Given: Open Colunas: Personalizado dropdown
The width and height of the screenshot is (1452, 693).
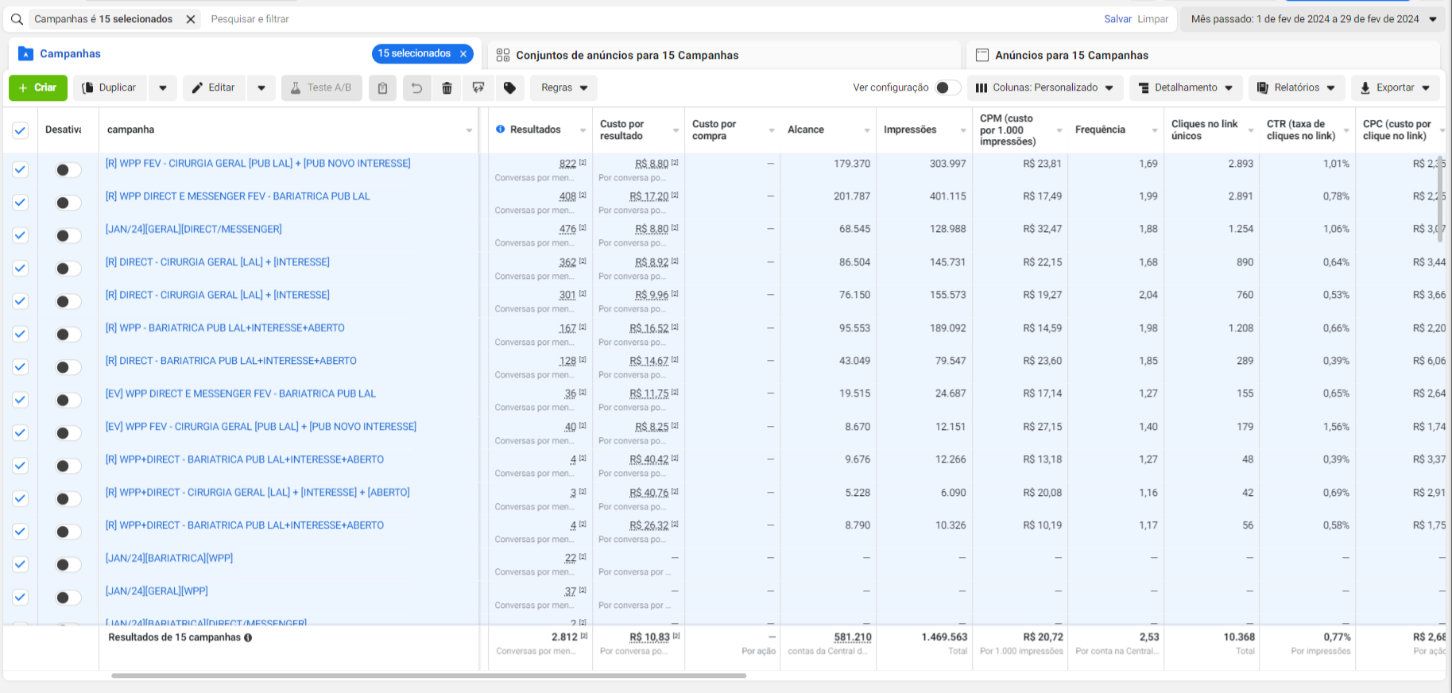Looking at the screenshot, I should pos(1044,87).
